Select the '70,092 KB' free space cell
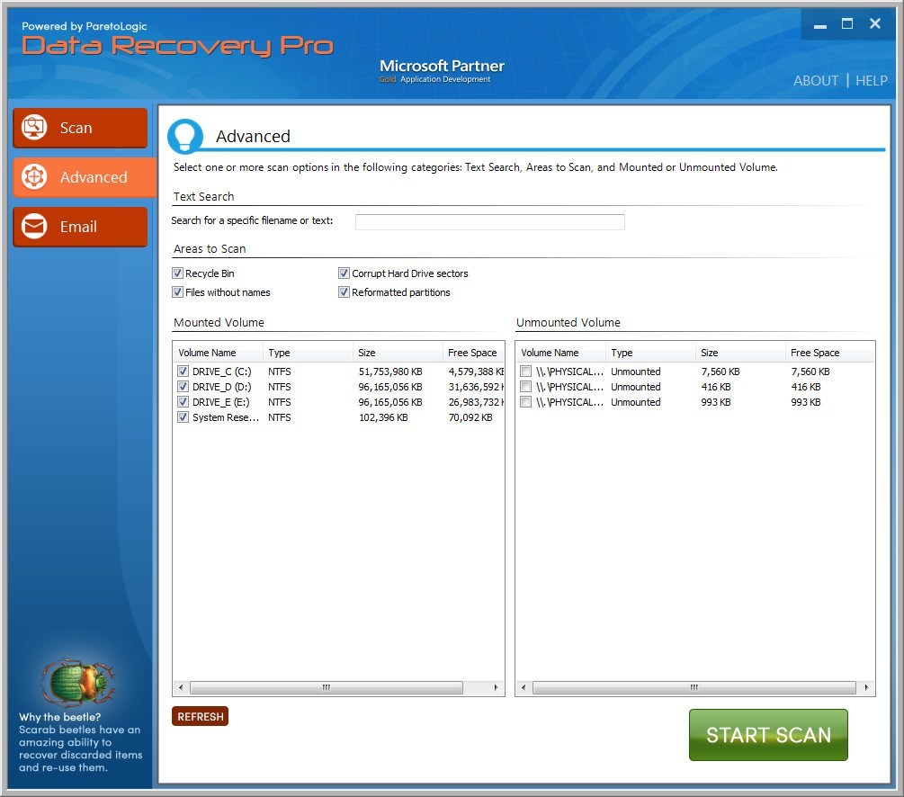Viewport: 904px width, 797px height. pos(470,417)
